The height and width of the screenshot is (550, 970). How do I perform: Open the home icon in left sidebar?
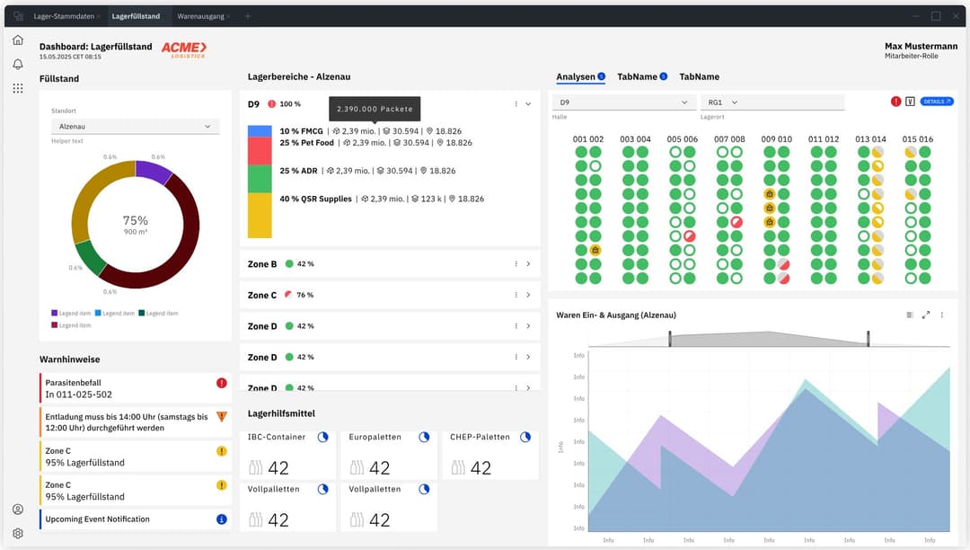tap(17, 40)
